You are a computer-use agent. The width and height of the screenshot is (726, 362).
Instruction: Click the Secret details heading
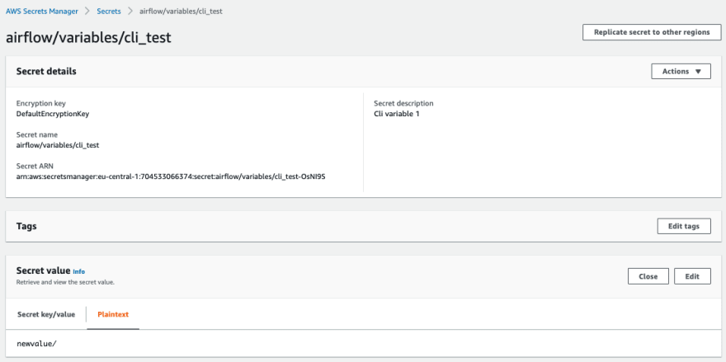tap(46, 71)
